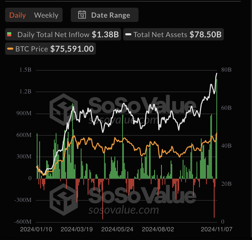Click the 2024/05/24 x-axis date label
This screenshot has height=240, width=252.
pos(117,229)
